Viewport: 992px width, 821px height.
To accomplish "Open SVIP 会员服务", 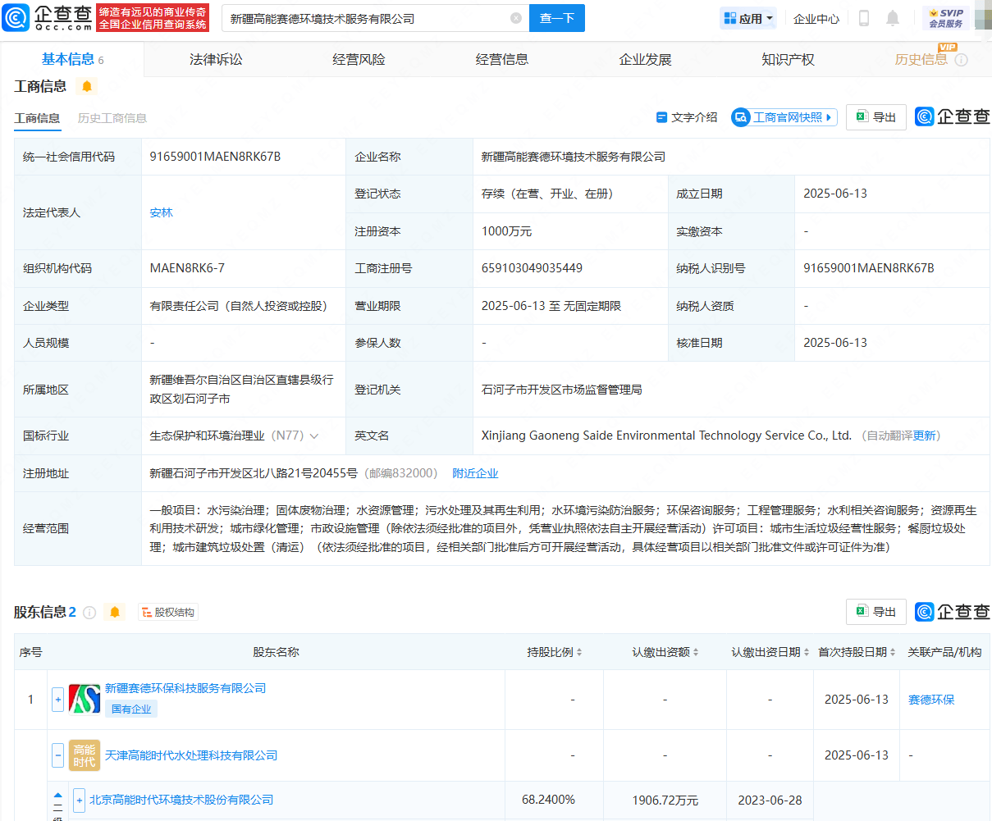I will pos(946,18).
